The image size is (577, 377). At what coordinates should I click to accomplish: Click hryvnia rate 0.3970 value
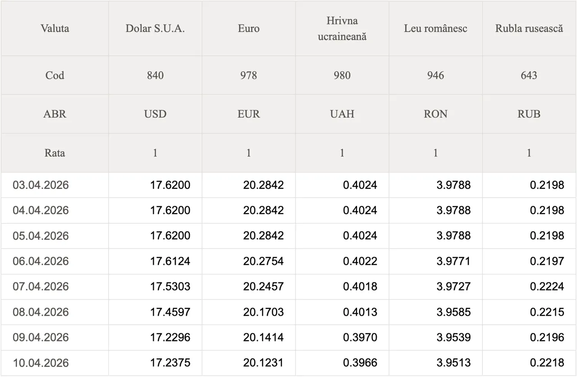click(360, 337)
